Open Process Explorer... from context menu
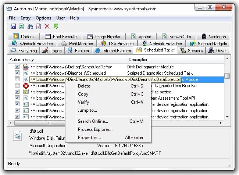Viewport: 239px width, 175px height. [109, 129]
